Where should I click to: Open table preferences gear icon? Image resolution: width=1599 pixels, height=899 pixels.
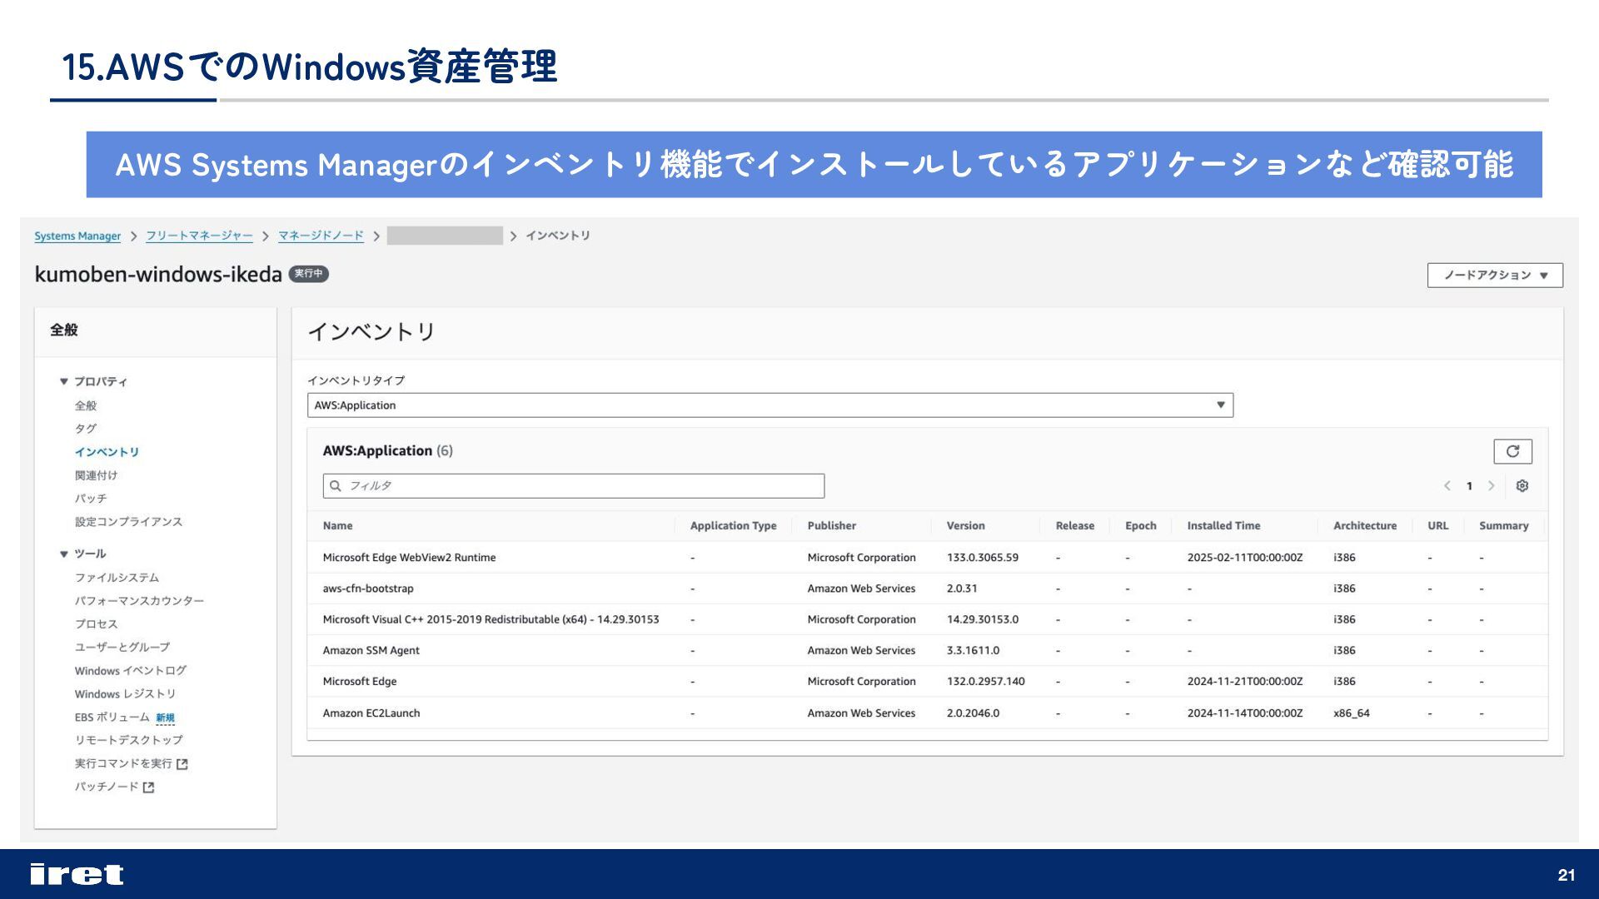[x=1522, y=486]
